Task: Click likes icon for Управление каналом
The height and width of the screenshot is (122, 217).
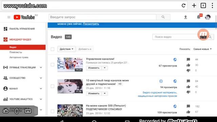Action: [188, 65]
